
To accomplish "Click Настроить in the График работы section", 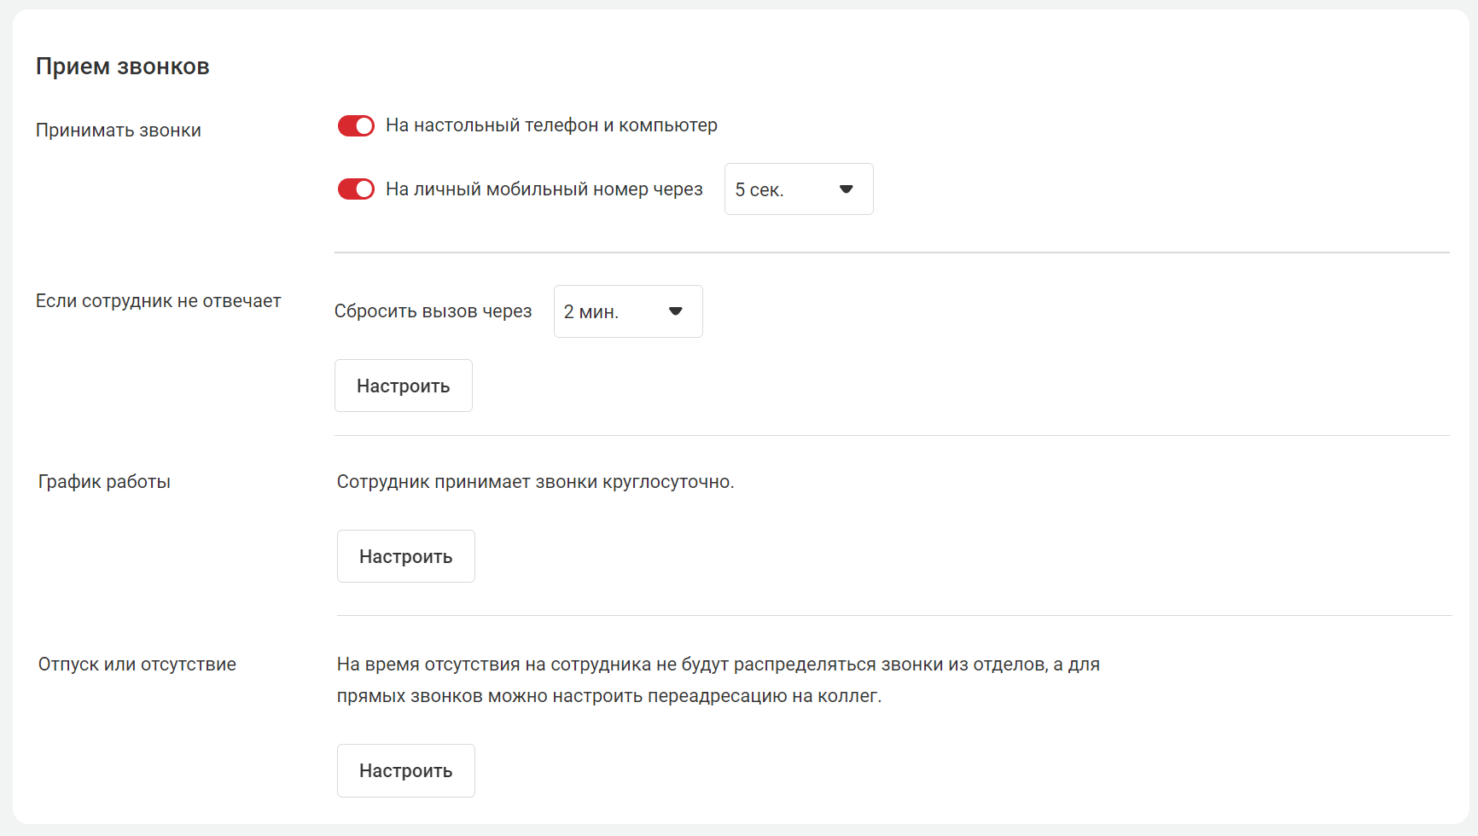I will point(405,556).
